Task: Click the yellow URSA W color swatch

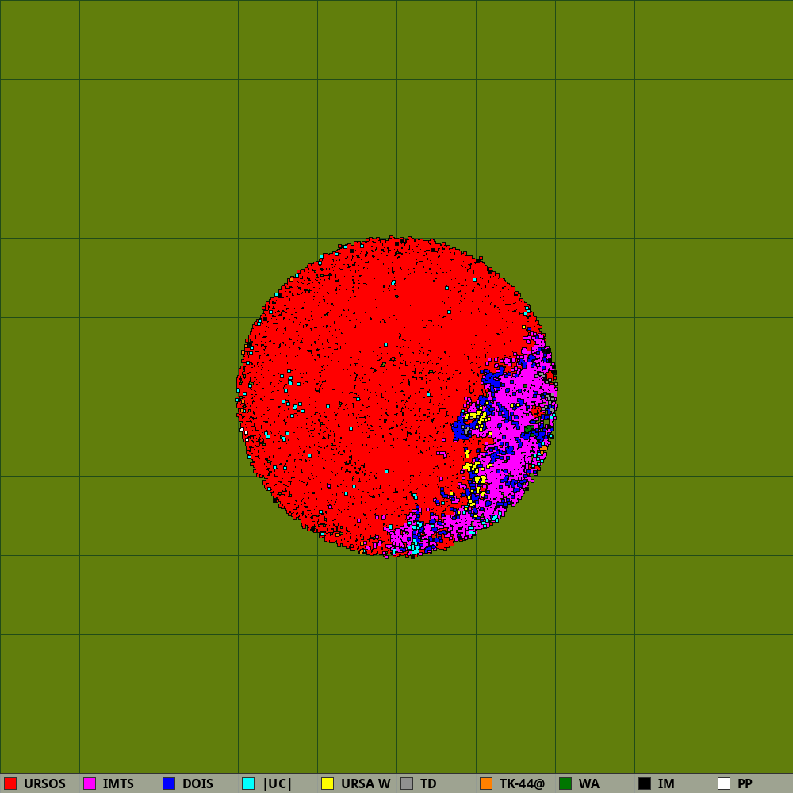Action: [x=328, y=783]
